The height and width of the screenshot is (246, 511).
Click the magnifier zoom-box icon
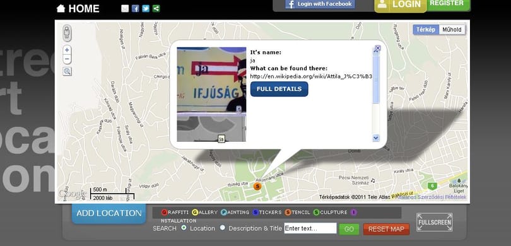pos(67,71)
